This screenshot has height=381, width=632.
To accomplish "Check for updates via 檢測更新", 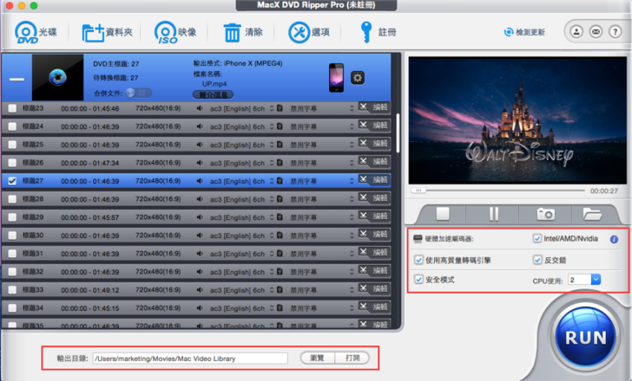I will coord(524,32).
